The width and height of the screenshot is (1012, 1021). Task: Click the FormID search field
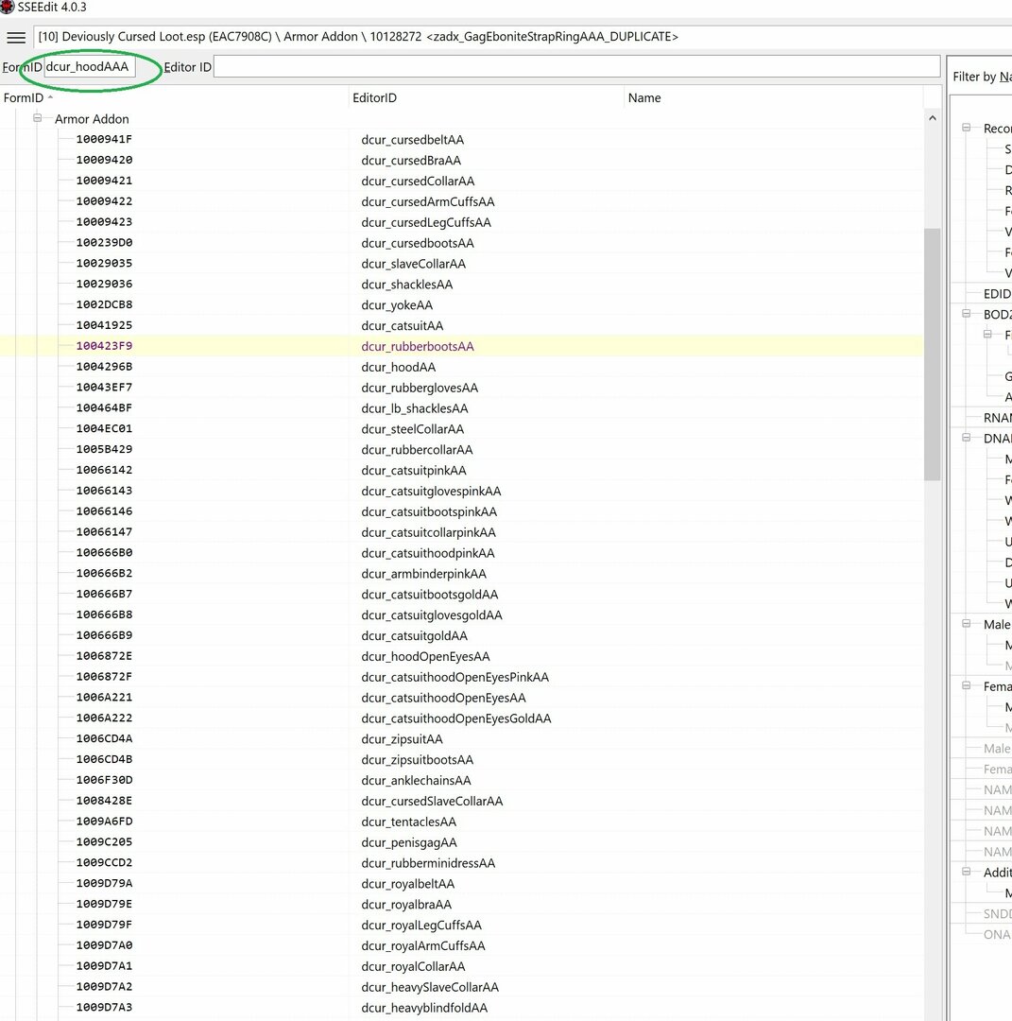coord(90,66)
